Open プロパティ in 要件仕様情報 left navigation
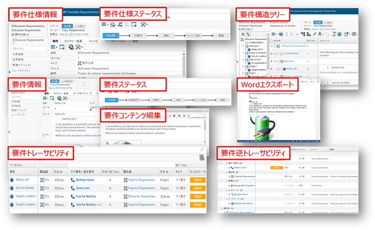The width and height of the screenshot is (375, 230). click(18, 49)
